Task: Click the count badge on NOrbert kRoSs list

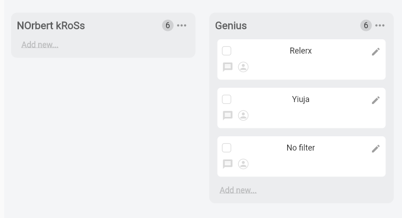Action: [168, 25]
